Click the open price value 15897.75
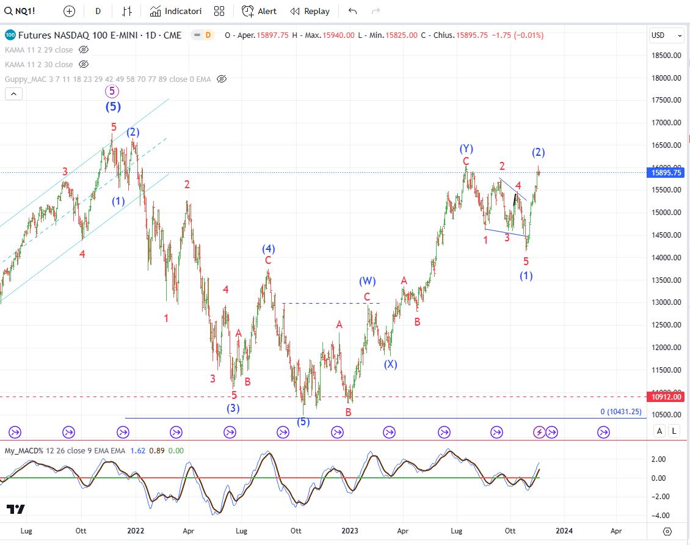This screenshot has width=690, height=545. pyautogui.click(x=272, y=35)
